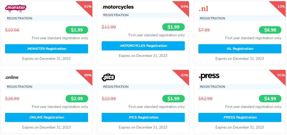
Task: Choose the .ONLINE Registration button
Action: pyautogui.click(x=46, y=117)
